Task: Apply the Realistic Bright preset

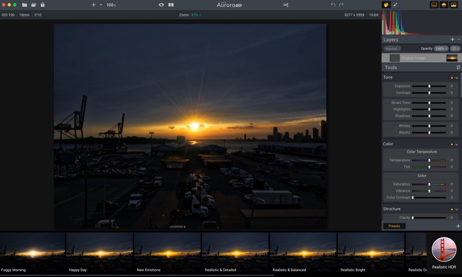Action: point(371,253)
